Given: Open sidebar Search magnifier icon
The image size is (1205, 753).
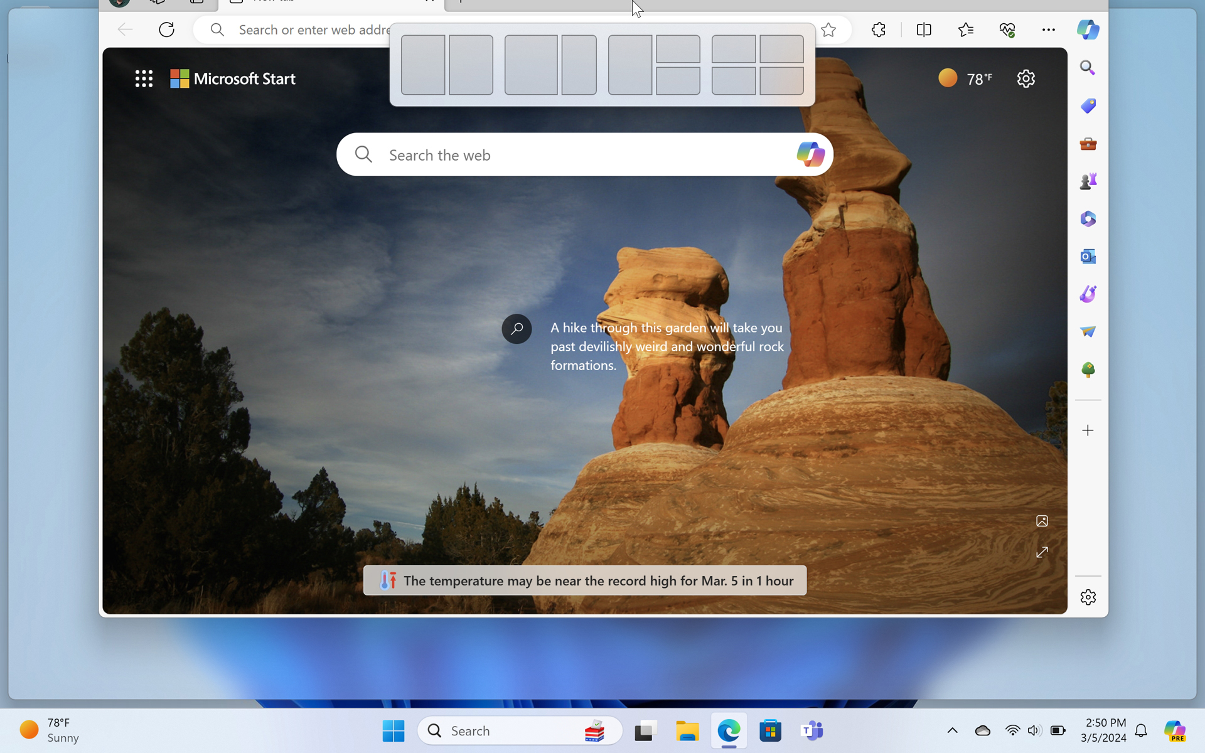Looking at the screenshot, I should (x=1087, y=68).
